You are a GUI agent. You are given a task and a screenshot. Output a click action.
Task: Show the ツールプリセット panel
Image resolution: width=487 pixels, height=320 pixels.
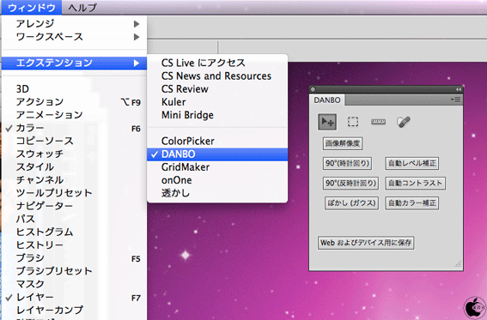tap(74, 193)
